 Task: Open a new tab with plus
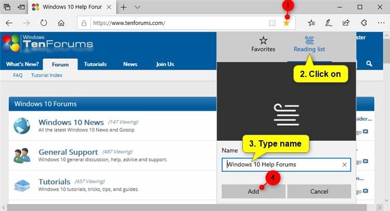coord(123,7)
